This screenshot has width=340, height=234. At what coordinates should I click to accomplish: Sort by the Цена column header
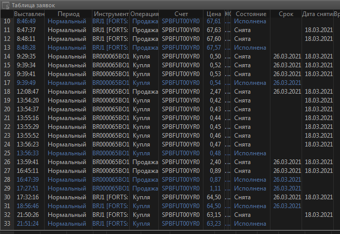[x=213, y=14]
